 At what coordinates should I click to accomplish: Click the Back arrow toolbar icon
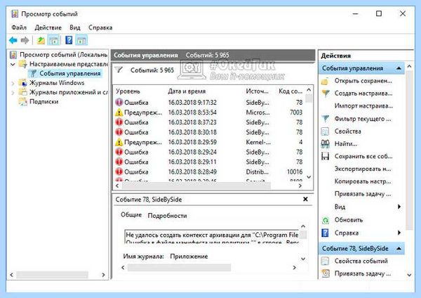point(13,41)
